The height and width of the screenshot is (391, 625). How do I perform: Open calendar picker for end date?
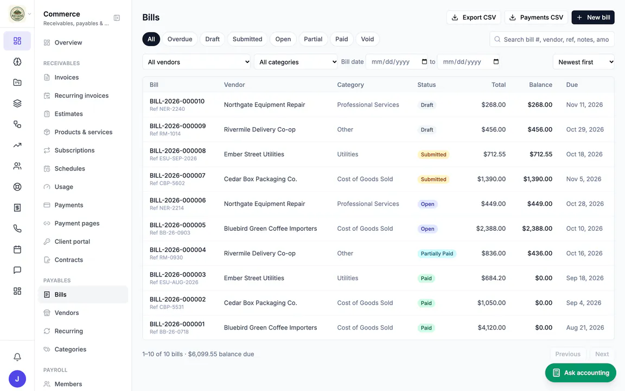(496, 61)
